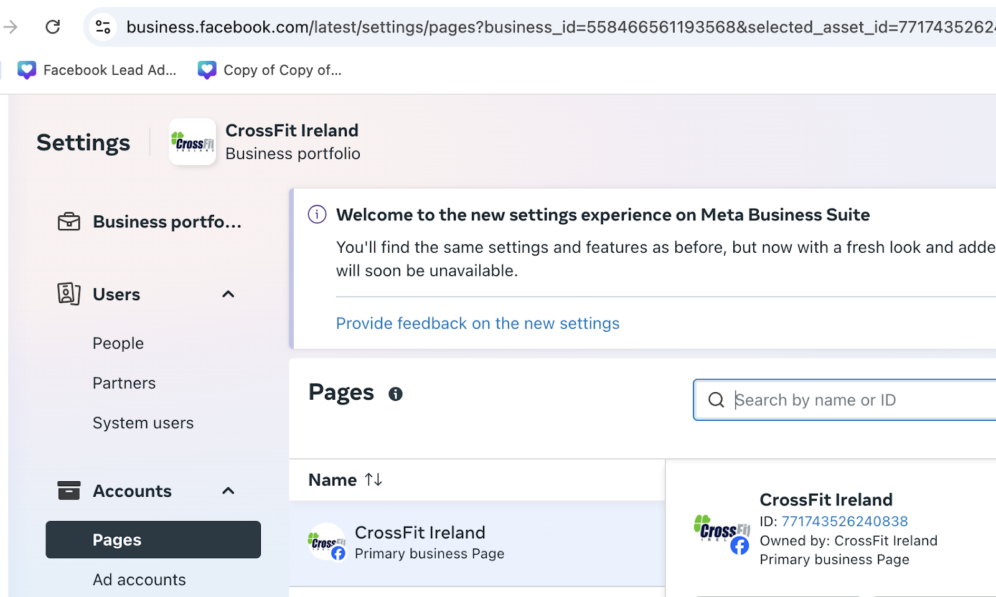Click the Settings heading
Screen dimensions: 996x597
pyautogui.click(x=83, y=143)
